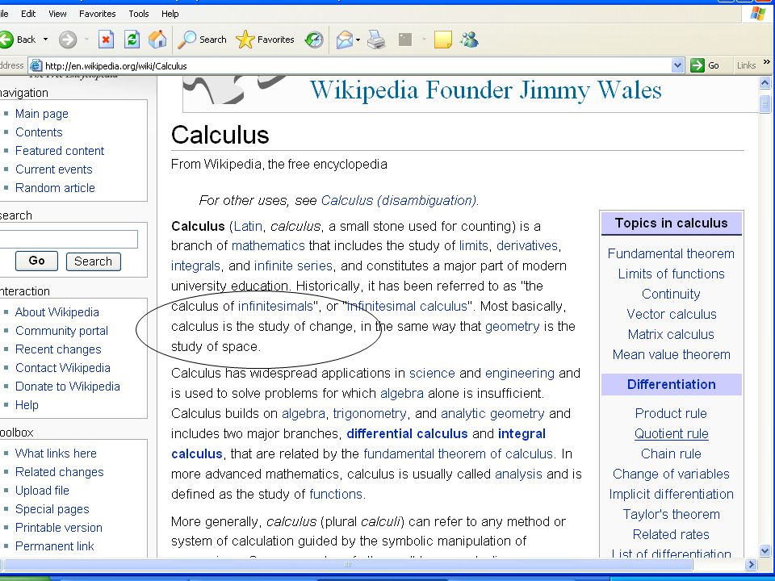
Task: Open the Permanent link
Action: coord(54,546)
